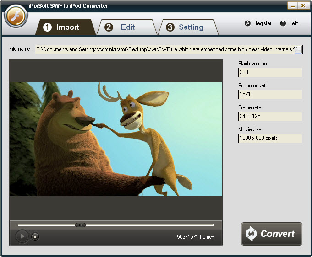Click the Flash version label
Viewport: 312px width, 257px height.
tap(252, 64)
